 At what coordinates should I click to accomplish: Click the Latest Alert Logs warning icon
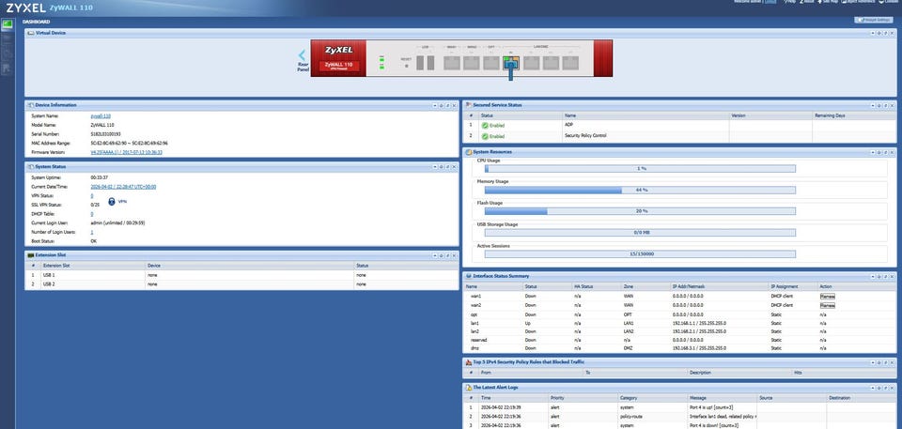point(468,388)
